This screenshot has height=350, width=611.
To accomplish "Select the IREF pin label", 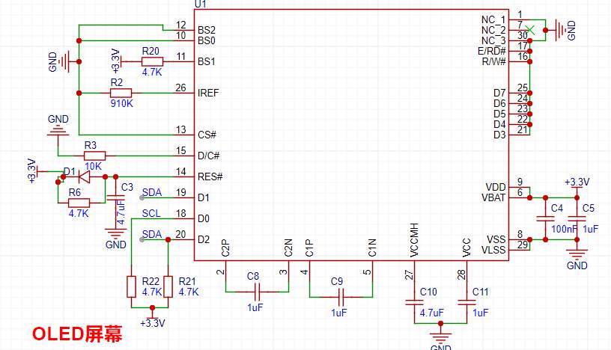I will click(208, 93).
